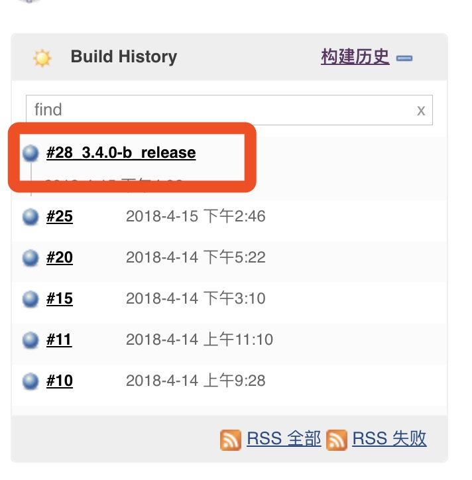Open the RSS 失败 feed link
Image resolution: width=472 pixels, height=480 pixels.
(x=389, y=438)
